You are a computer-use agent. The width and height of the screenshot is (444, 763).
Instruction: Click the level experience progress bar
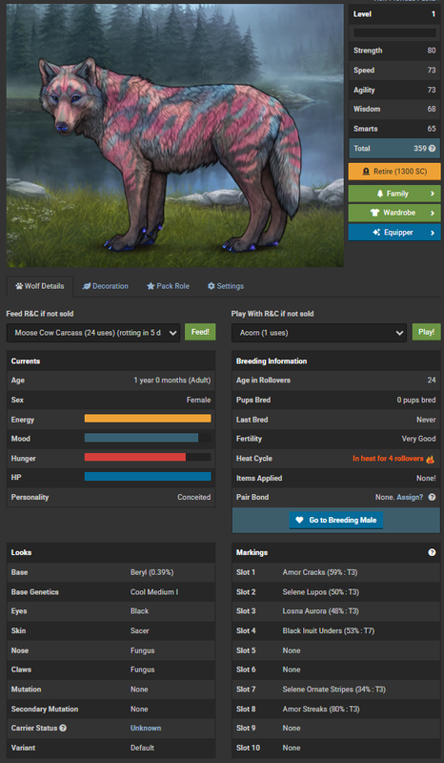pos(394,33)
